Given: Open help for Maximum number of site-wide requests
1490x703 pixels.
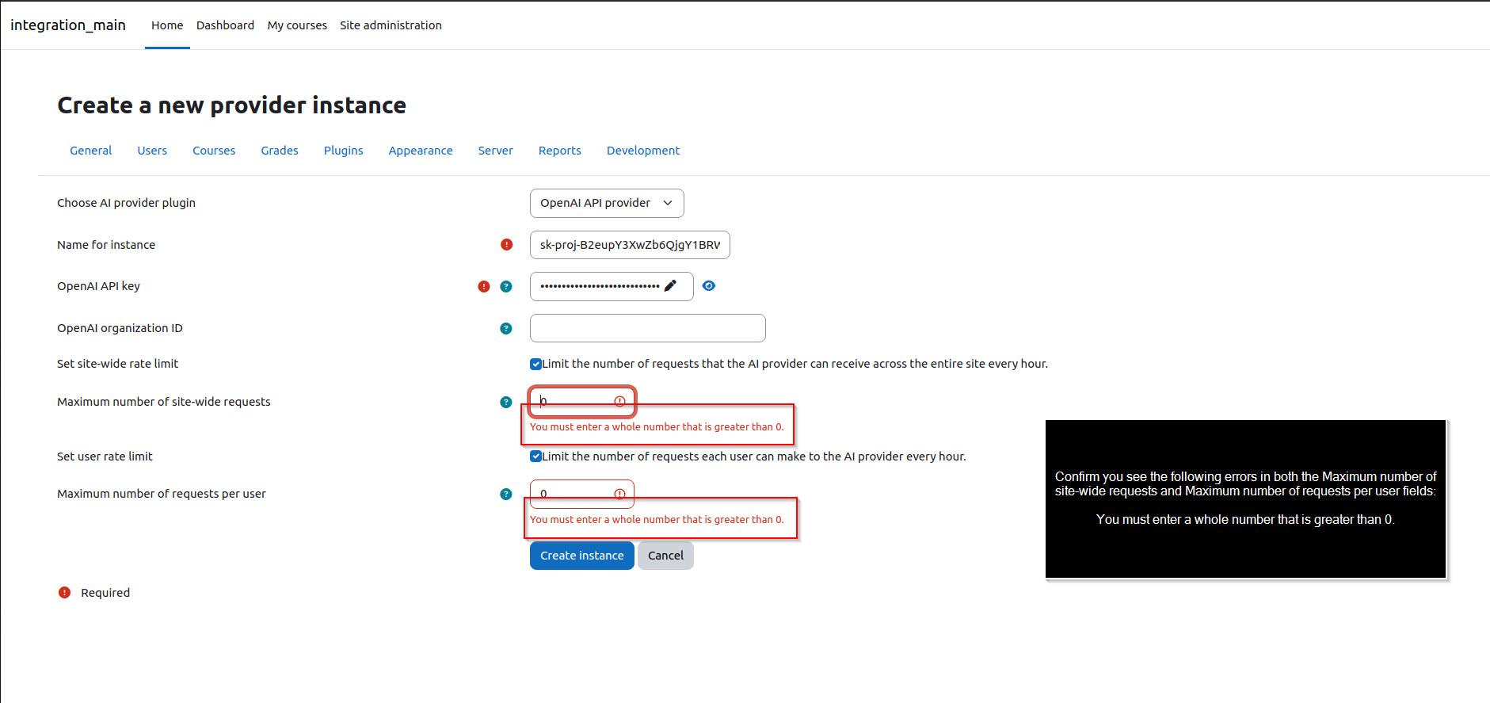Looking at the screenshot, I should click(506, 403).
